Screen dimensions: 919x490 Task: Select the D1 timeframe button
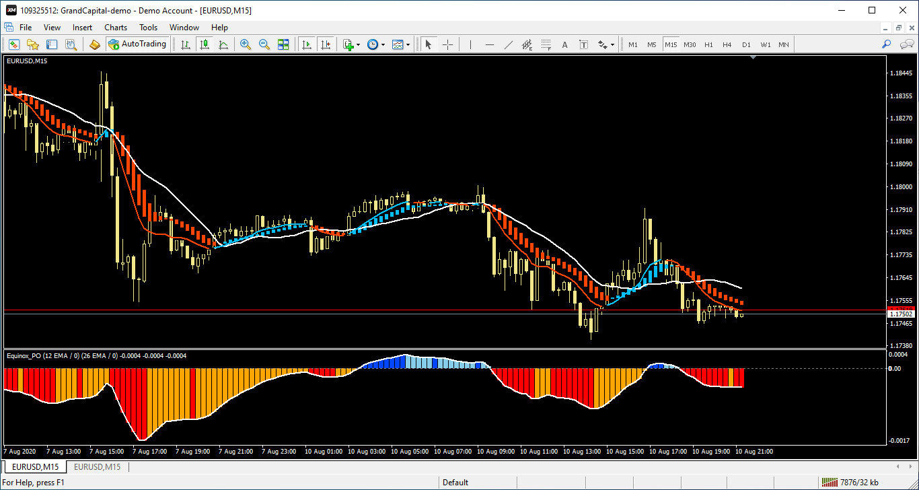[x=746, y=44]
